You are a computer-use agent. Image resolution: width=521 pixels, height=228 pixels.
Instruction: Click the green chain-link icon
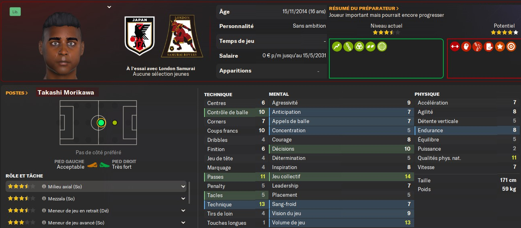tap(349, 47)
